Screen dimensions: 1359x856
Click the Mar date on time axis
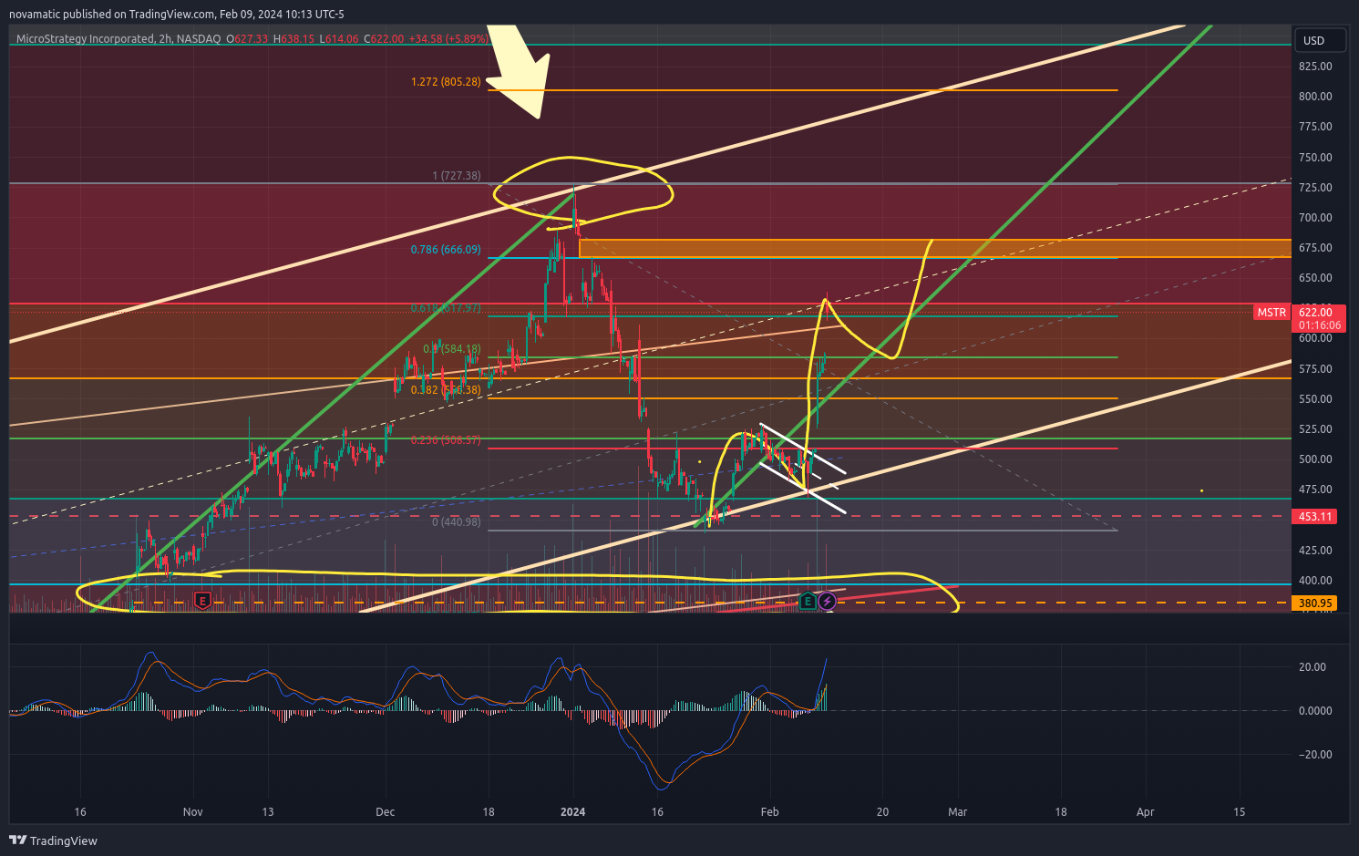(x=958, y=812)
